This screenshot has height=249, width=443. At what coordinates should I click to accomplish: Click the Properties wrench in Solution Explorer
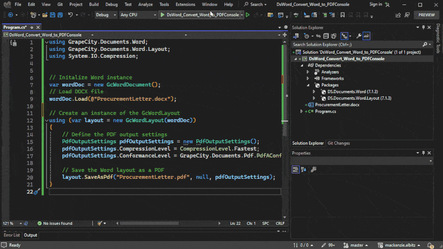coord(359,36)
